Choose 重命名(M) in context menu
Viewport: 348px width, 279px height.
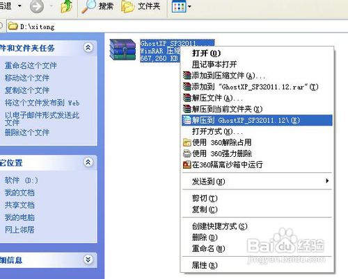pyautogui.click(x=257, y=248)
